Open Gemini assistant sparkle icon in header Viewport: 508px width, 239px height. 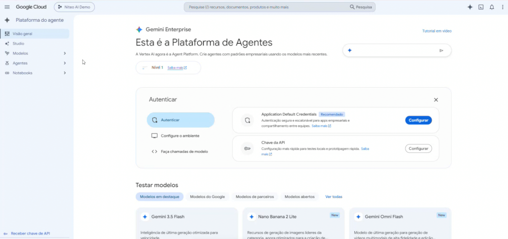[x=470, y=7]
